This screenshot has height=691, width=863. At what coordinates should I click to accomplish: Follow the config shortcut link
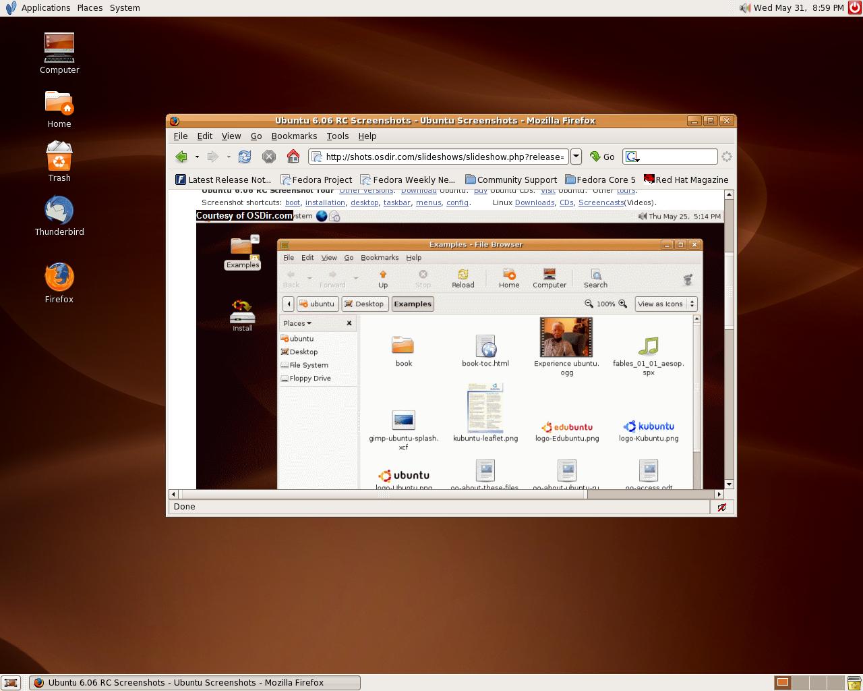pos(457,202)
